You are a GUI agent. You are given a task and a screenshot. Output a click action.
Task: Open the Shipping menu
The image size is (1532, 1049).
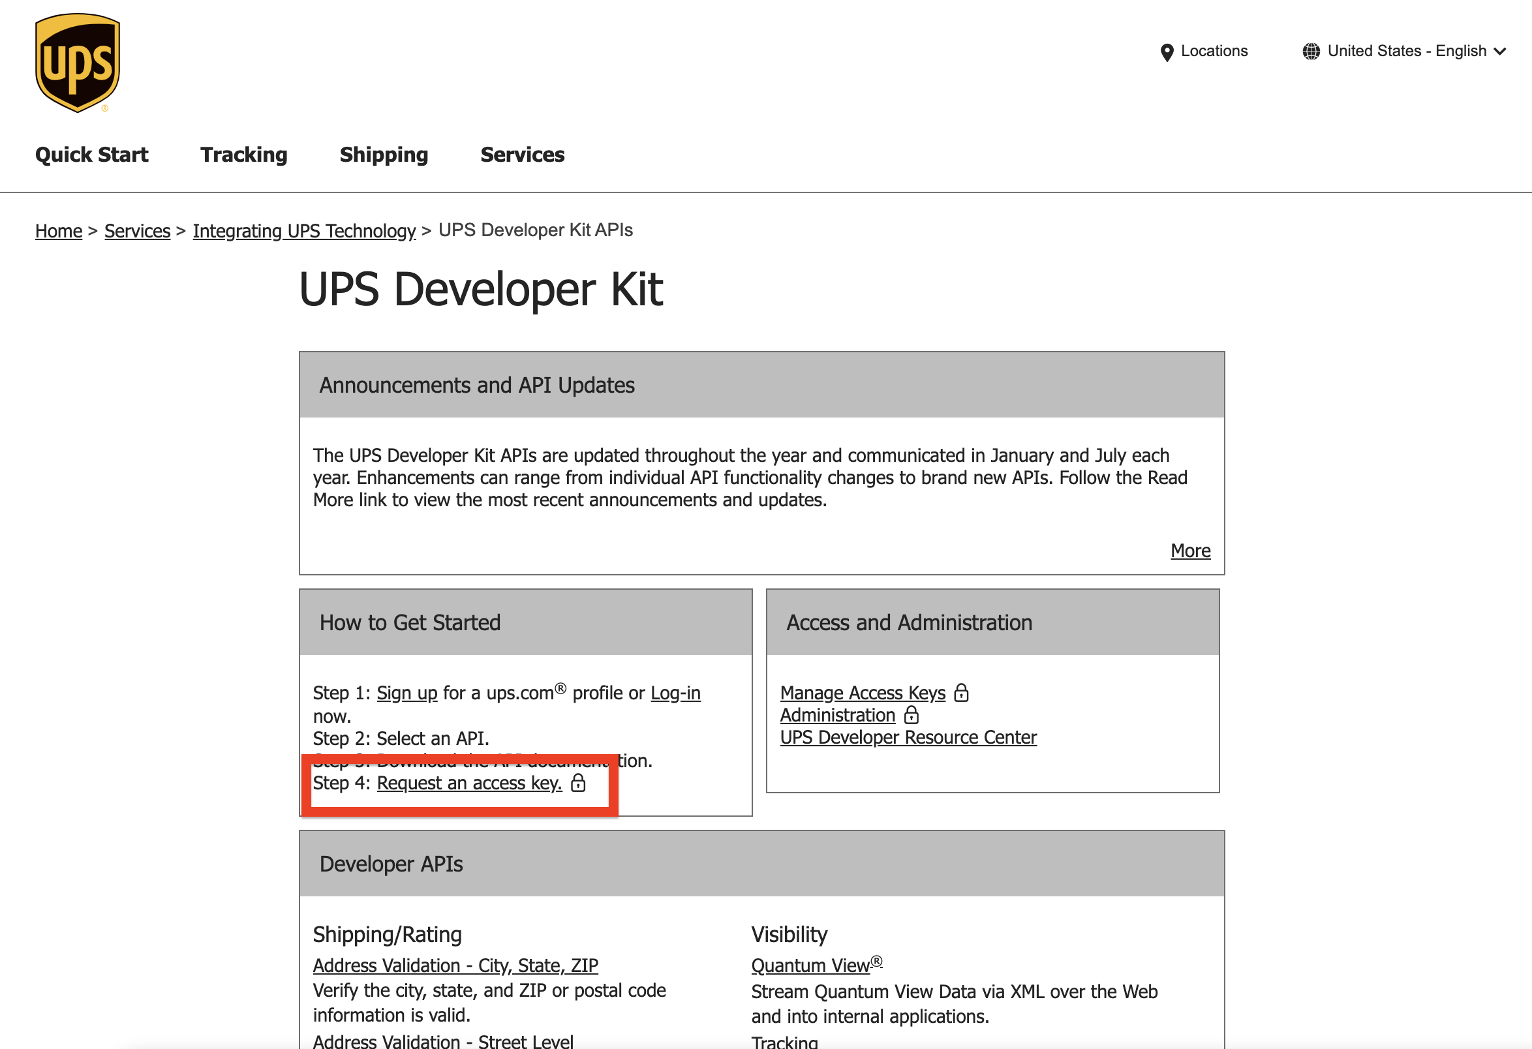point(384,154)
